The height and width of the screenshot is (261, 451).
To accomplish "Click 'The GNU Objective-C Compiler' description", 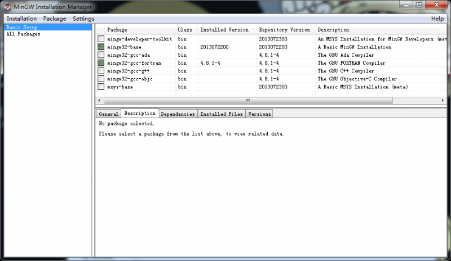I will pyautogui.click(x=357, y=79).
